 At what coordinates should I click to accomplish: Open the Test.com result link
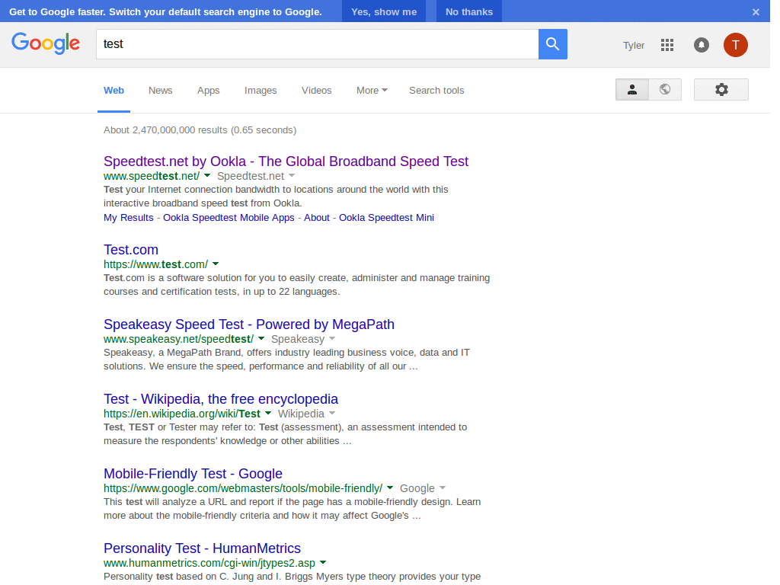(131, 250)
